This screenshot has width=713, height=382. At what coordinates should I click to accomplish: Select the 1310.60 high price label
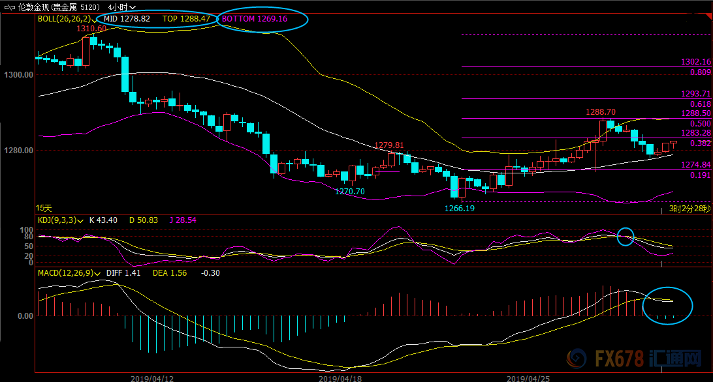pyautogui.click(x=91, y=29)
